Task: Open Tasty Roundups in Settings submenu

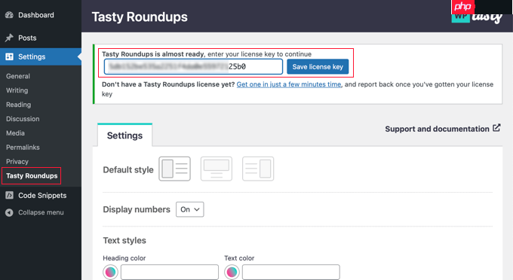Action: click(x=32, y=176)
